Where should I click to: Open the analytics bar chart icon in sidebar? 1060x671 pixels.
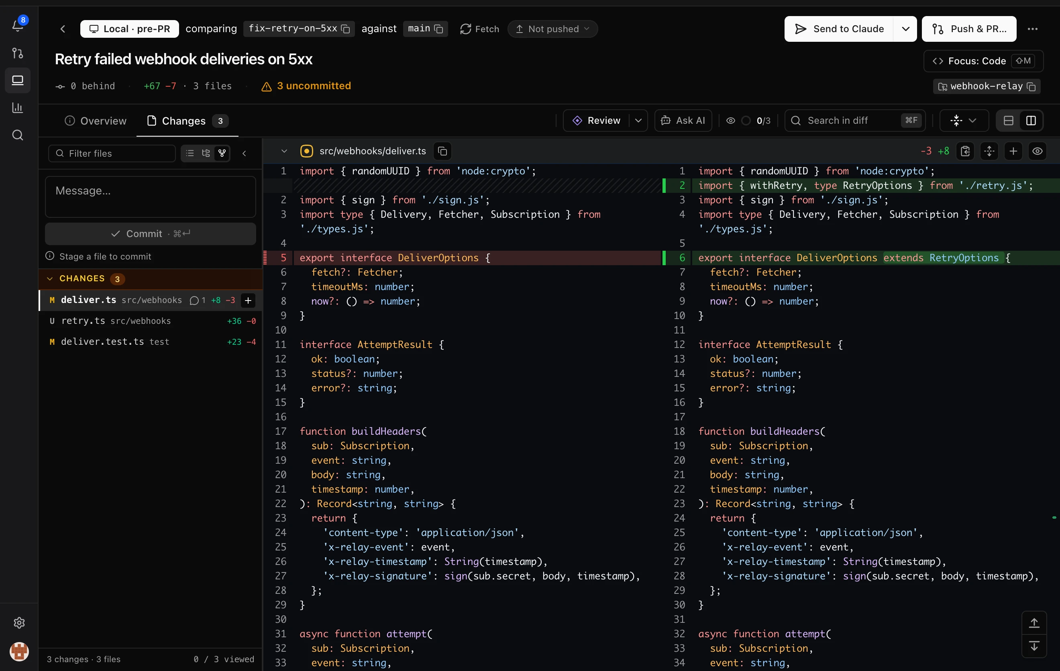[x=18, y=108]
